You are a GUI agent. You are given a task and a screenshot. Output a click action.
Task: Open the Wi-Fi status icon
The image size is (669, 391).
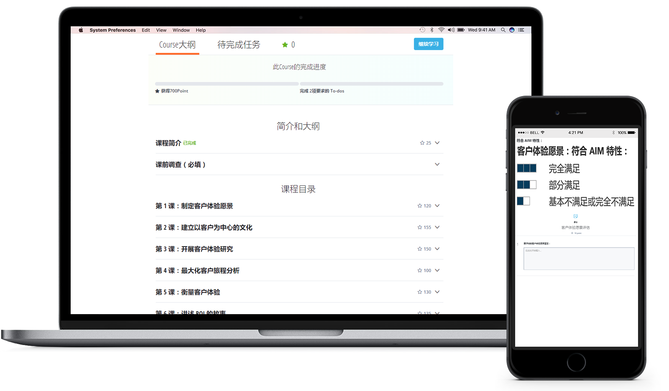(442, 30)
